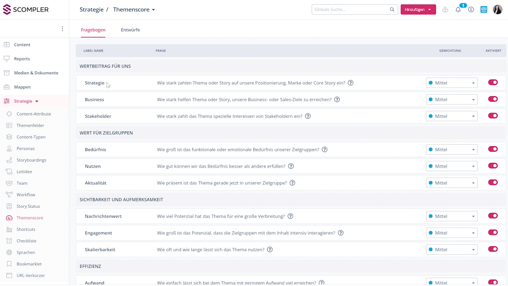This screenshot has height=286, width=508.
Task: Click the Hinzufügen button
Action: 418,10
